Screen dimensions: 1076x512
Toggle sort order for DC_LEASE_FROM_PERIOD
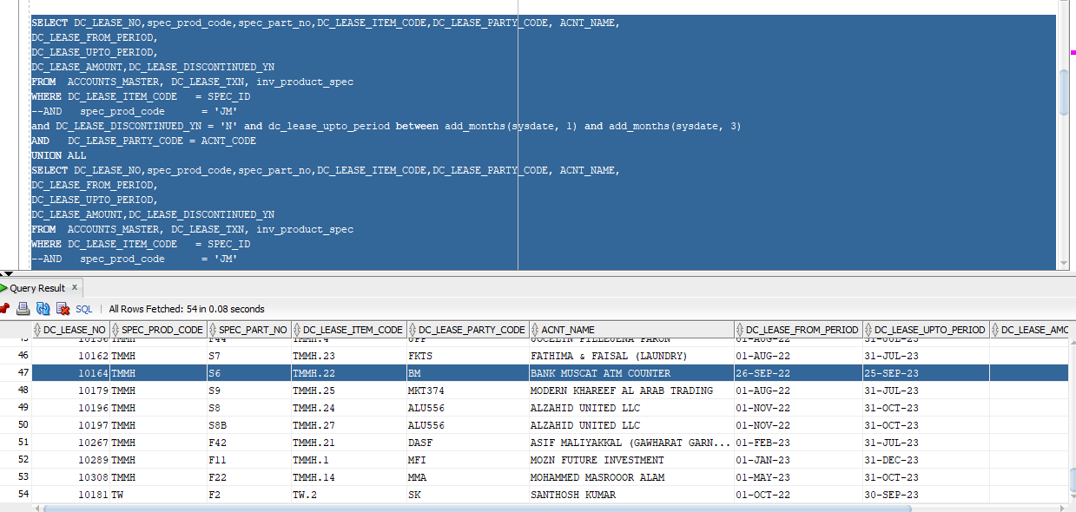[741, 329]
